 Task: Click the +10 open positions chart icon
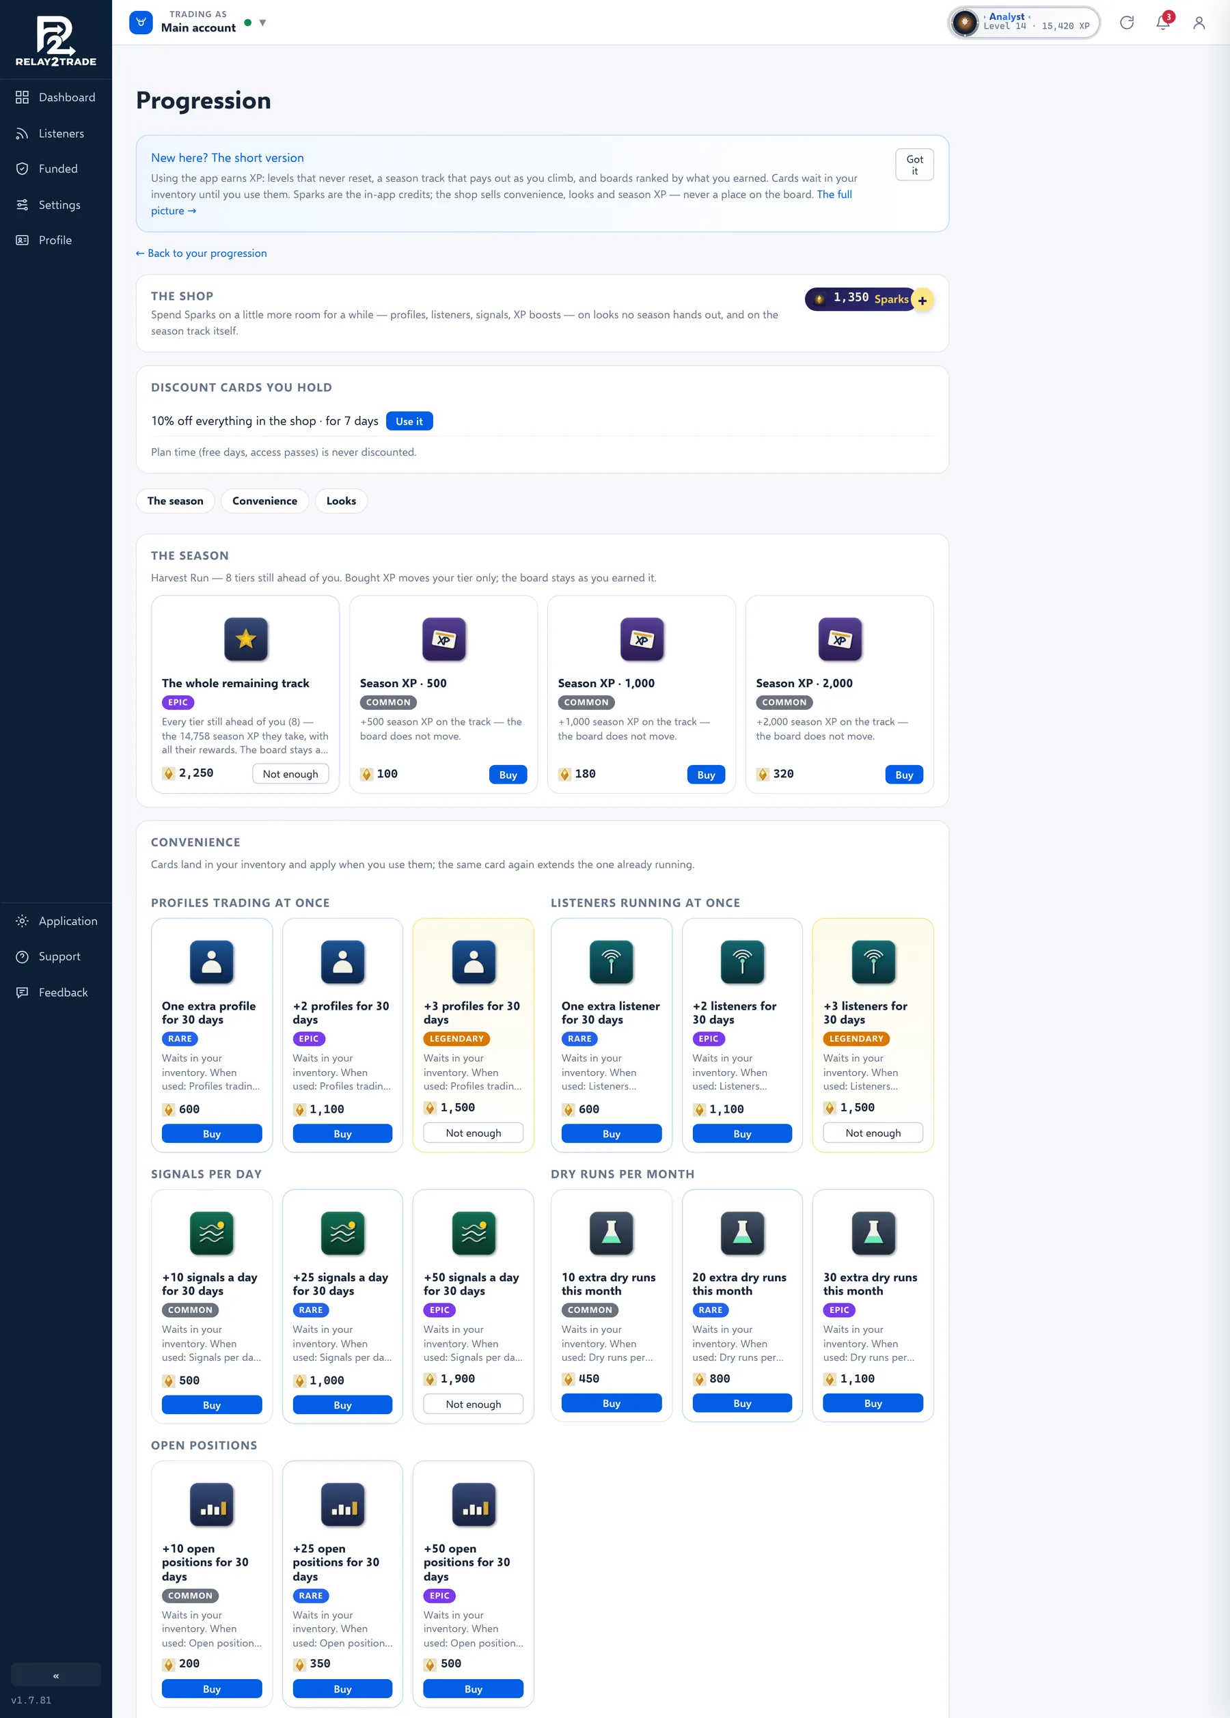tap(211, 1504)
